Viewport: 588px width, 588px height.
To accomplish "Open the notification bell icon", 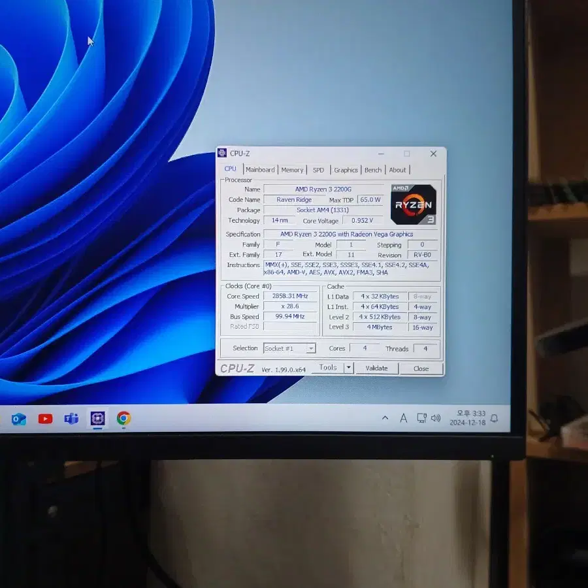I will (x=495, y=418).
